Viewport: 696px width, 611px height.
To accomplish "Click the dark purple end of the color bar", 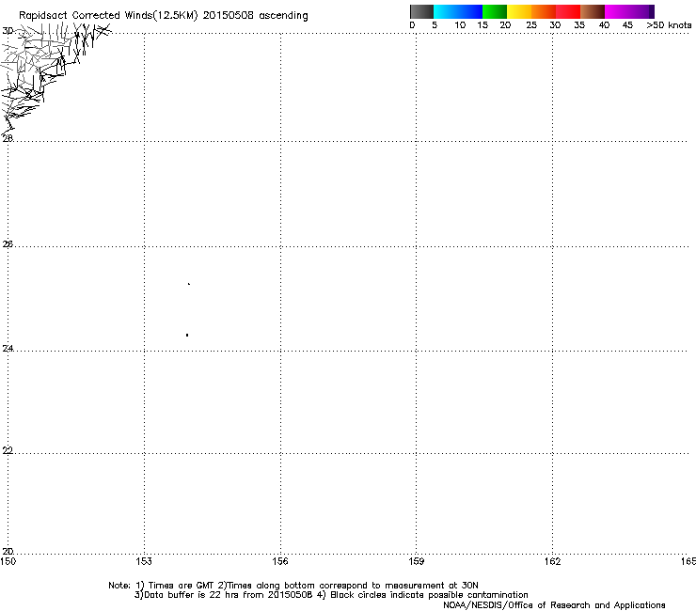I will 651,11.
